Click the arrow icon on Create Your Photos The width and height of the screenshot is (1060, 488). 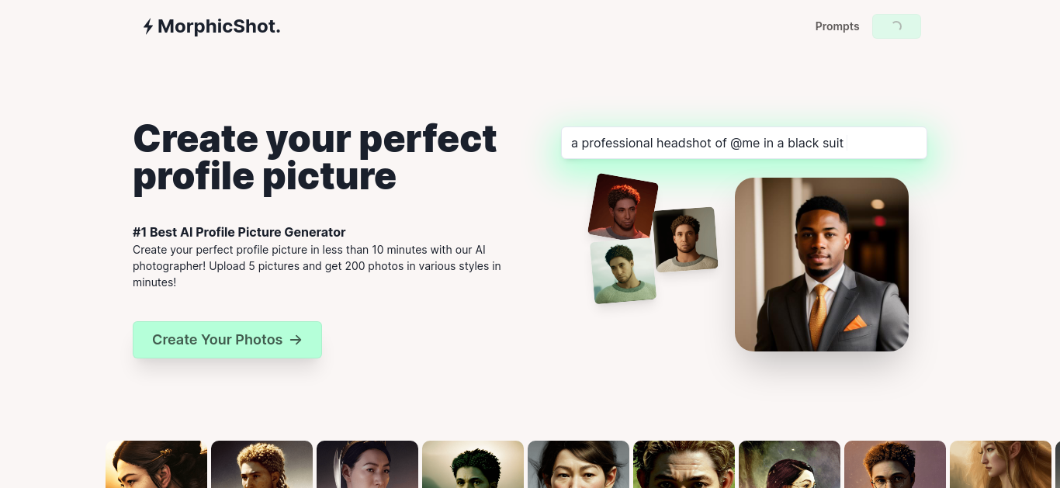[x=296, y=340]
